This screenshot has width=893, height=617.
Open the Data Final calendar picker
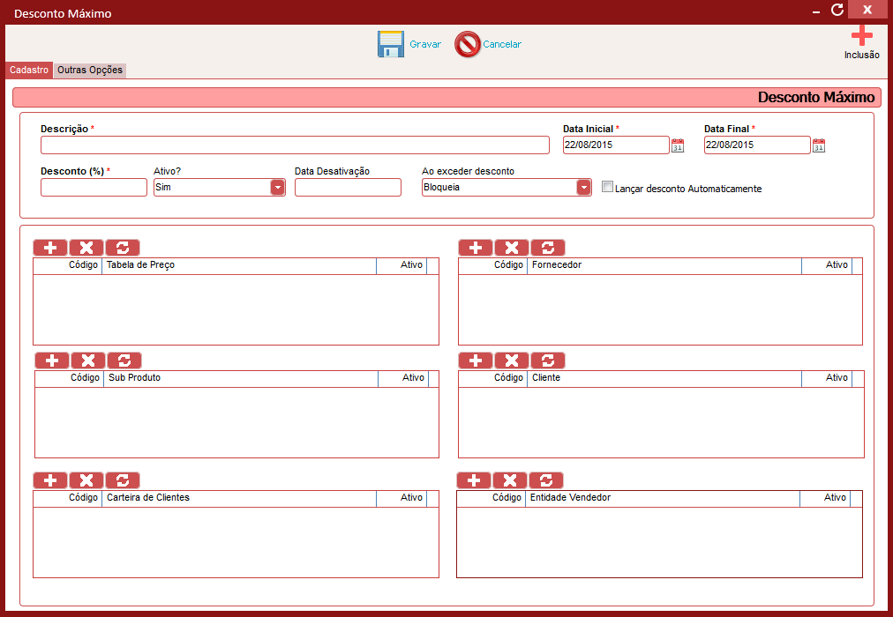coord(818,145)
